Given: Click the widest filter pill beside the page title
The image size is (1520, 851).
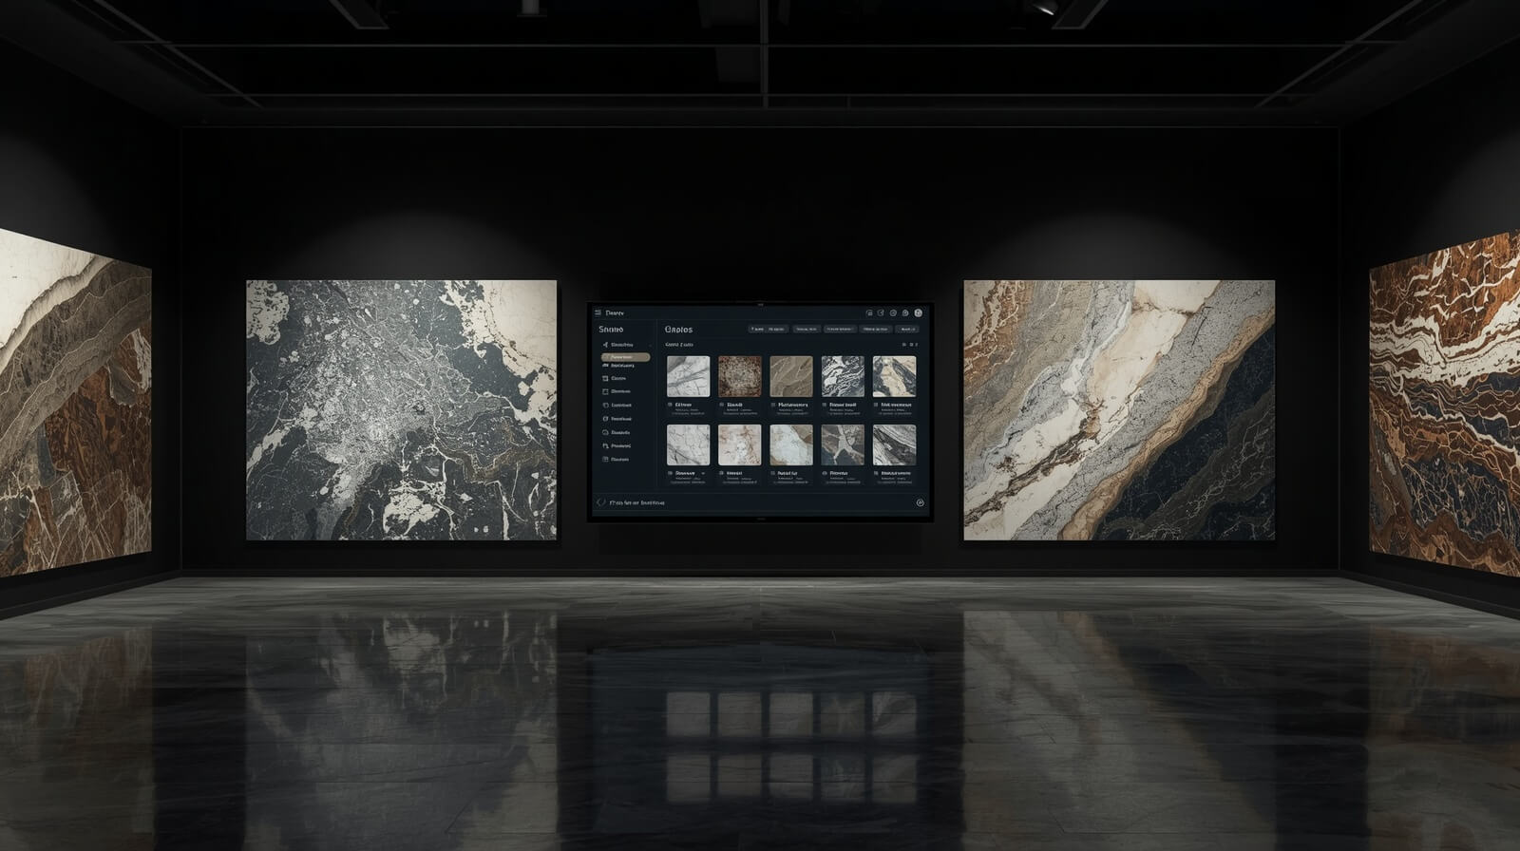Looking at the screenshot, I should (x=768, y=329).
